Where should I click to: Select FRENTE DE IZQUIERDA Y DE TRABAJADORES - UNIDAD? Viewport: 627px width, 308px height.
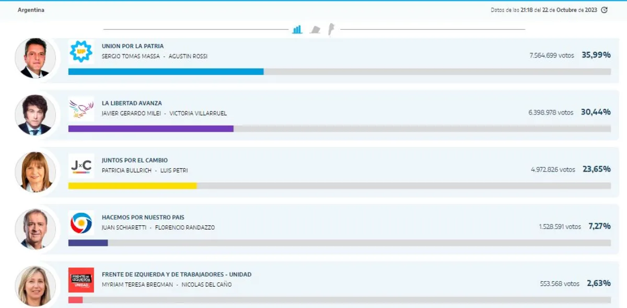tap(177, 274)
